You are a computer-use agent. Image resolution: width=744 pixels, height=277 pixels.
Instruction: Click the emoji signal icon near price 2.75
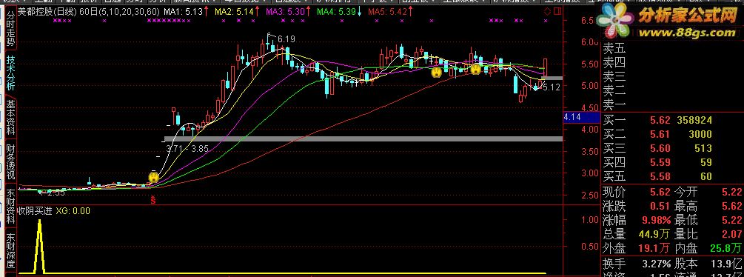coord(153,178)
